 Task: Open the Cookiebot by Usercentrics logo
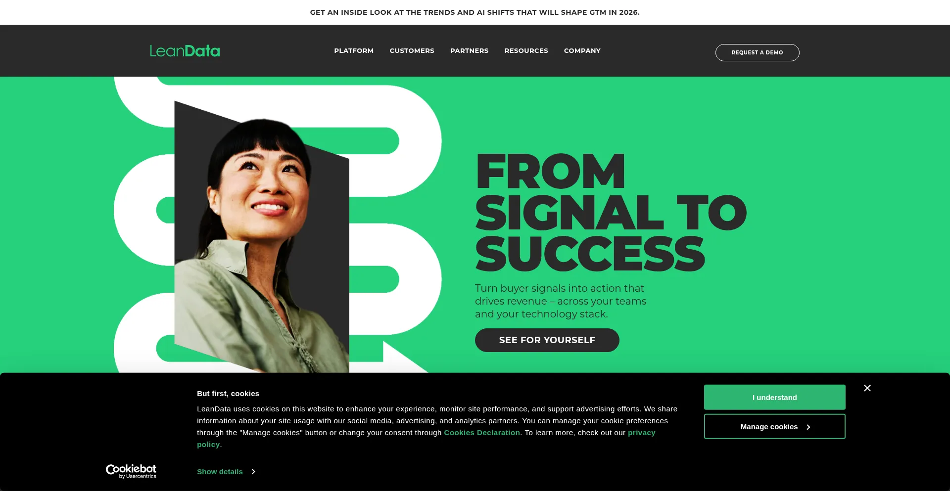131,471
